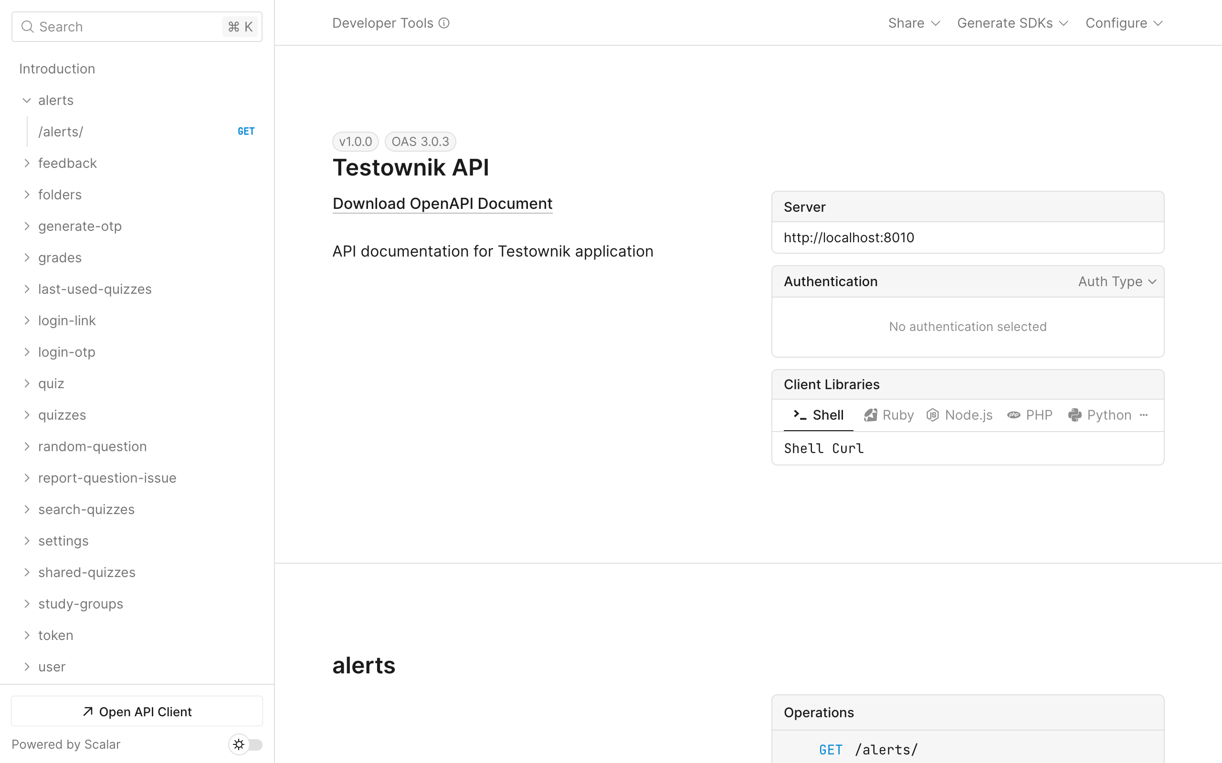Screen dimensions: 1222x763
Task: Select the Ruby client library icon
Action: [x=872, y=414]
